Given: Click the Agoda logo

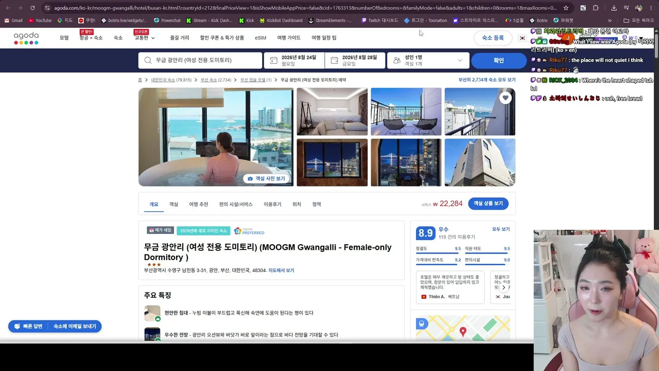Looking at the screenshot, I should coord(26,38).
